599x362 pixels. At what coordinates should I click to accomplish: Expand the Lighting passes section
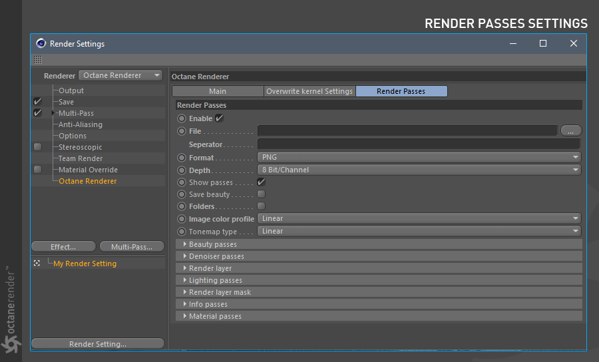[x=185, y=280]
